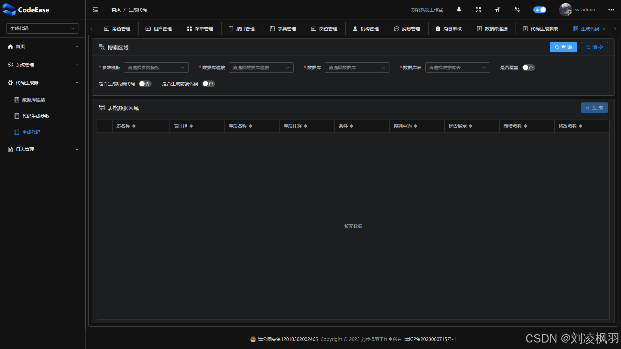Click the notification bell icon

click(x=459, y=10)
